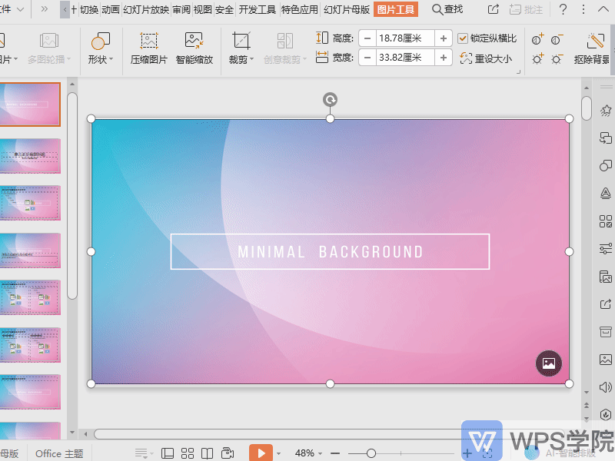
Task: Click the round image button on slide corner
Action: pyautogui.click(x=549, y=363)
